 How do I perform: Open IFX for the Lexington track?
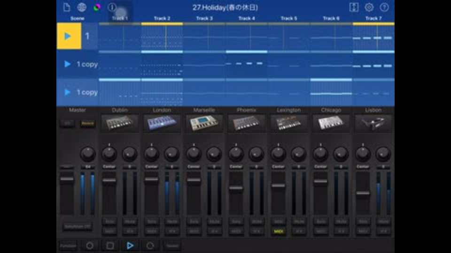pos(299,231)
